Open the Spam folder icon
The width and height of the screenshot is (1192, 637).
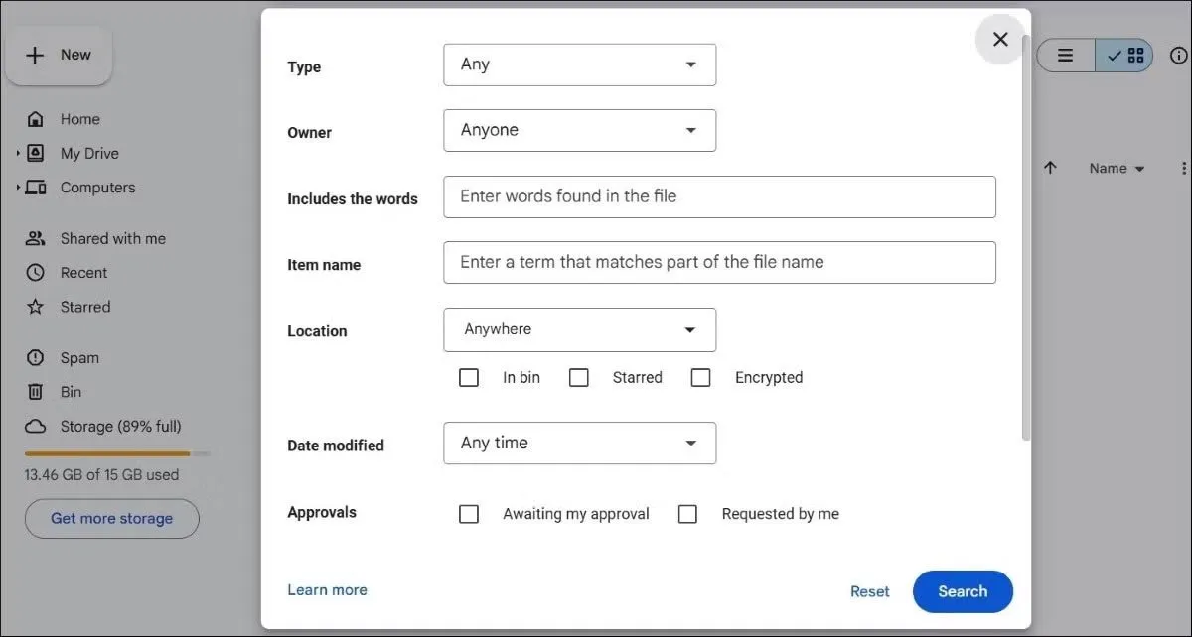click(36, 358)
